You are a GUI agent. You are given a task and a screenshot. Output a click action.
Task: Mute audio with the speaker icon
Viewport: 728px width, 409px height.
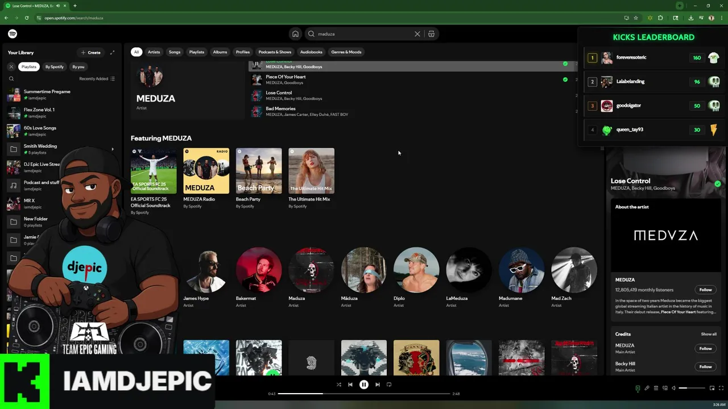[x=673, y=388]
